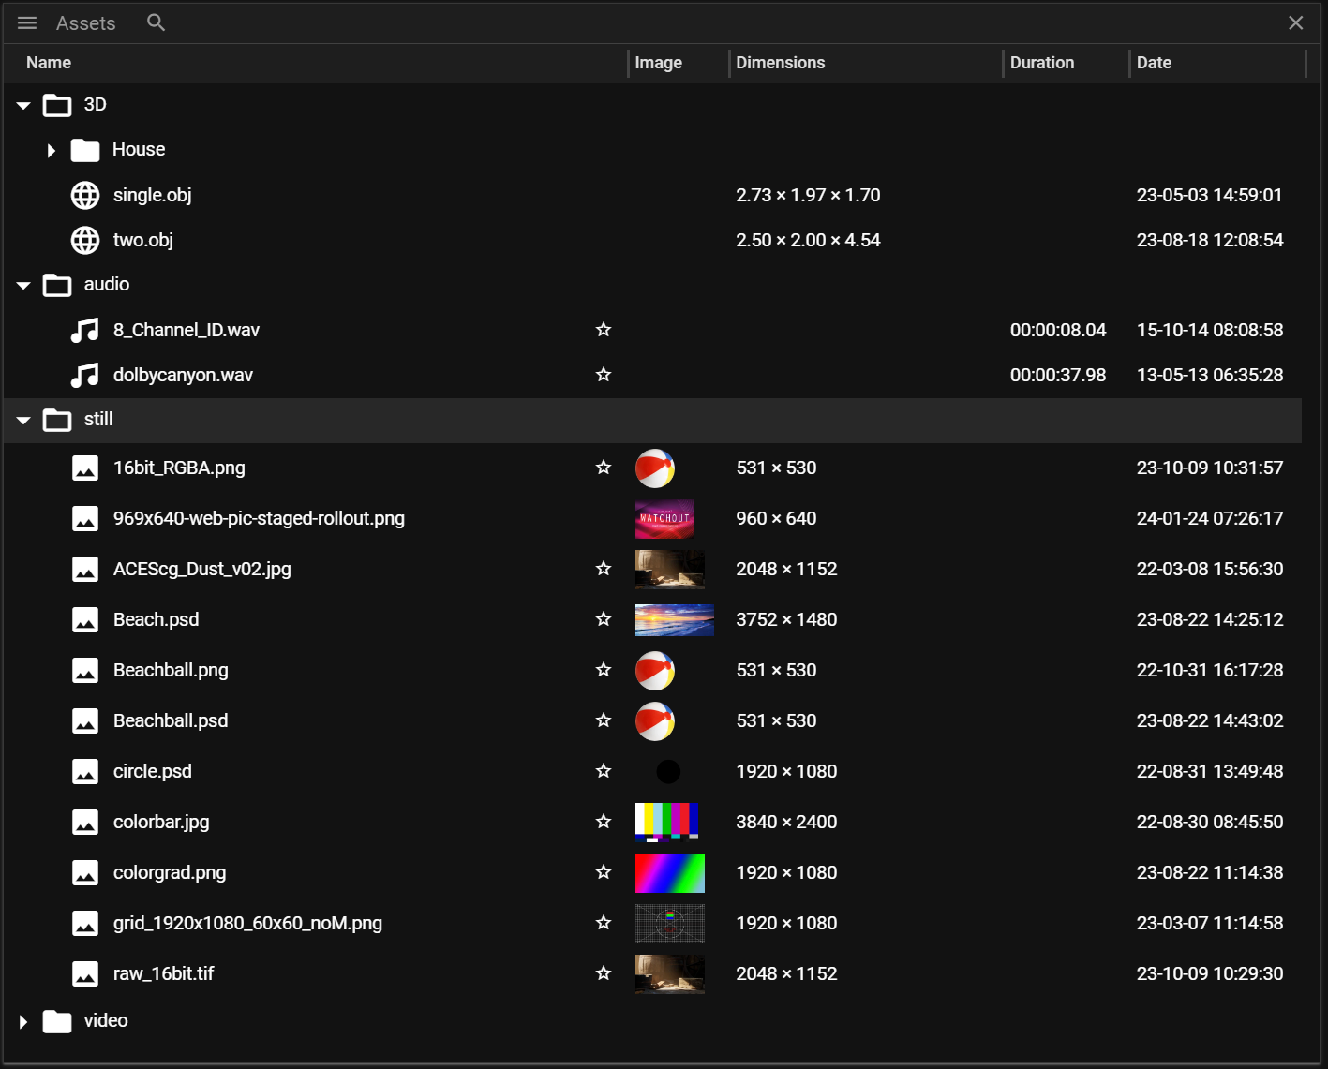Toggle the star for Beach.psd

604,618
